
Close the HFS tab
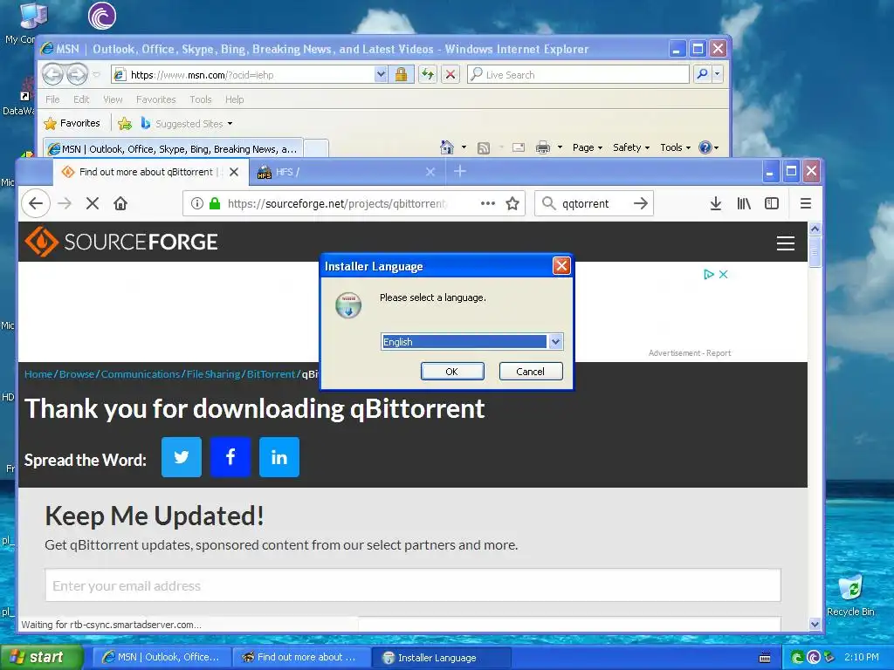[x=430, y=172]
